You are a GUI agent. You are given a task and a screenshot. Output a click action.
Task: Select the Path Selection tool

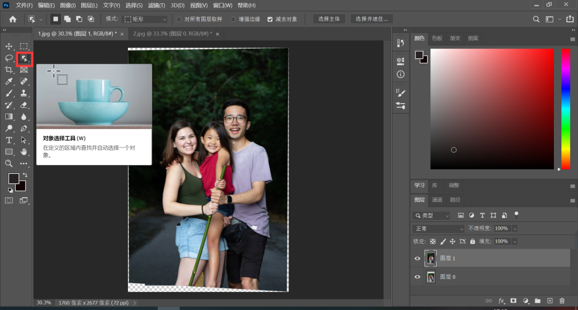point(24,140)
